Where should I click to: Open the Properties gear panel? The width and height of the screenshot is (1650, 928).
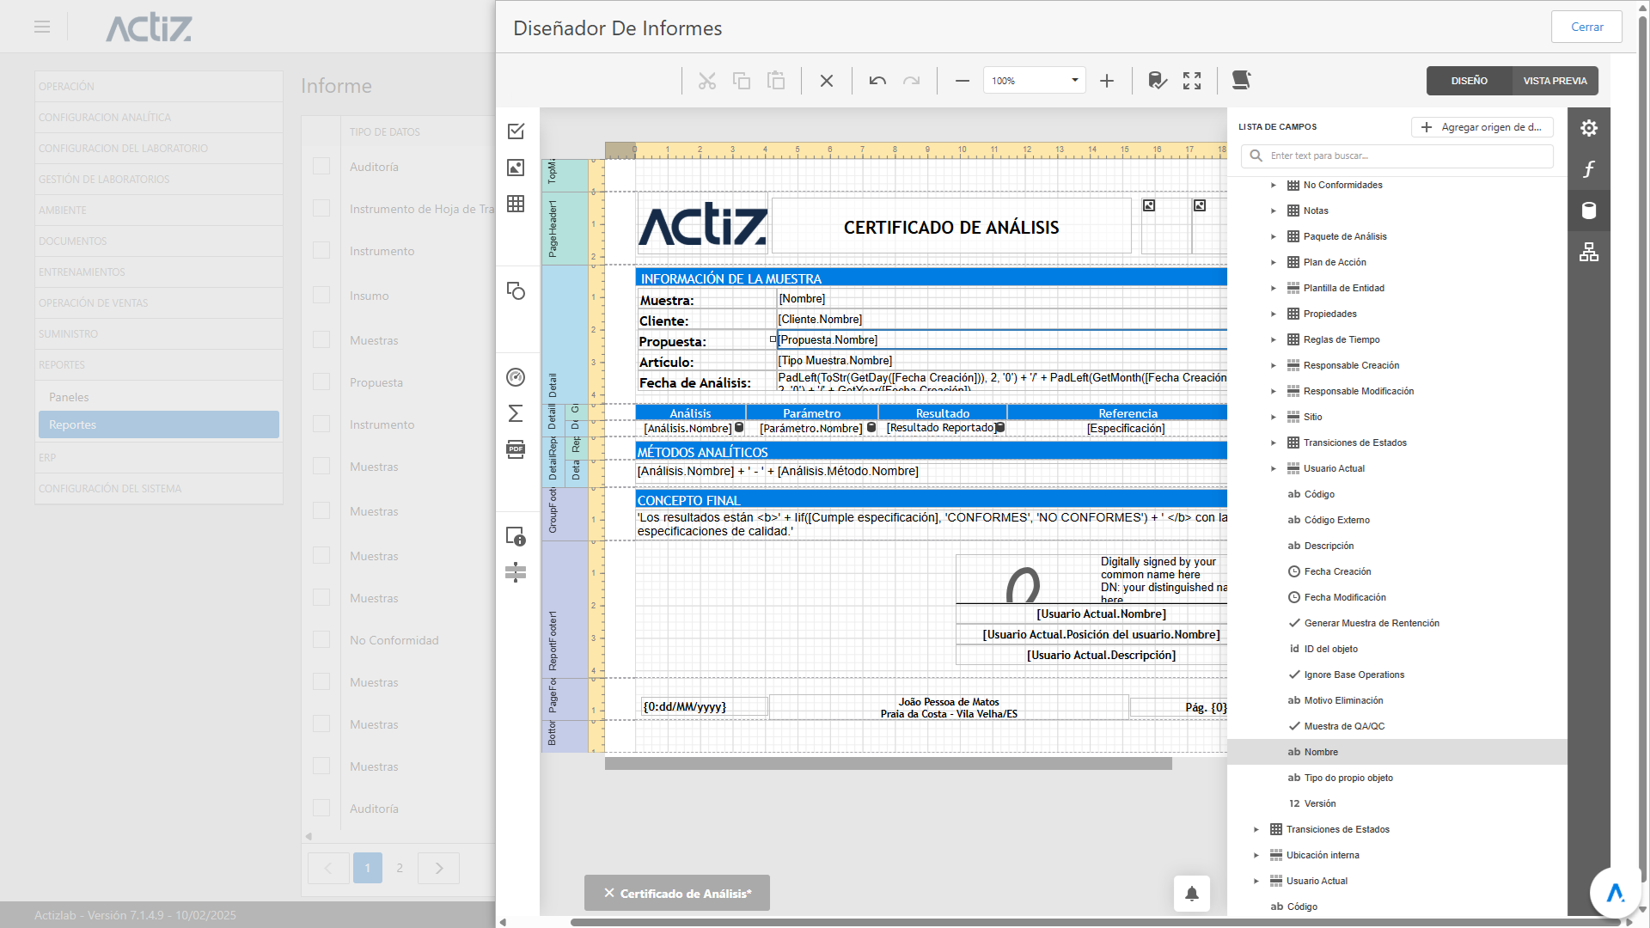click(1589, 128)
